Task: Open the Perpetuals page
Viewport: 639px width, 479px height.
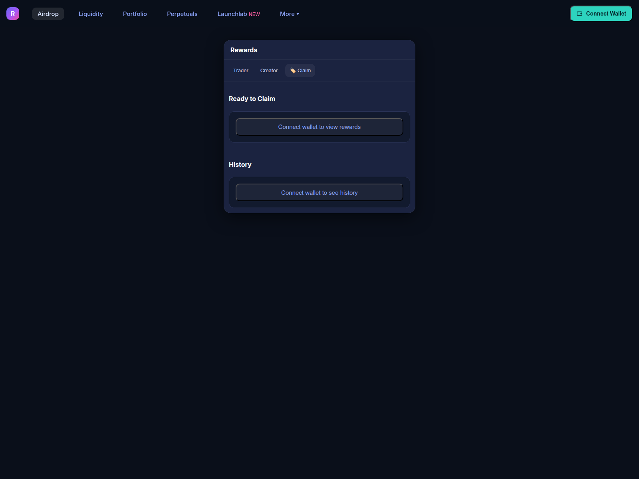Action: point(182,14)
